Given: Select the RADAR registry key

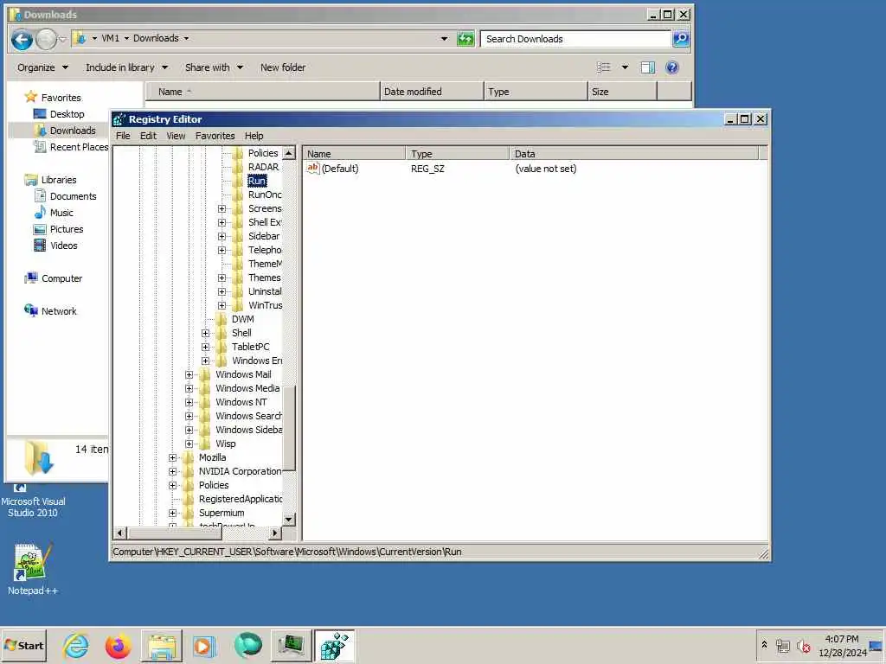Looking at the screenshot, I should pos(263,167).
